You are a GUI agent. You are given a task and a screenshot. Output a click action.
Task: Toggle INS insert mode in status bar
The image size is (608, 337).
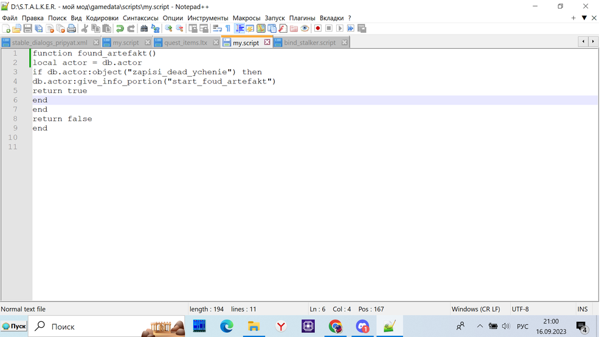582,309
